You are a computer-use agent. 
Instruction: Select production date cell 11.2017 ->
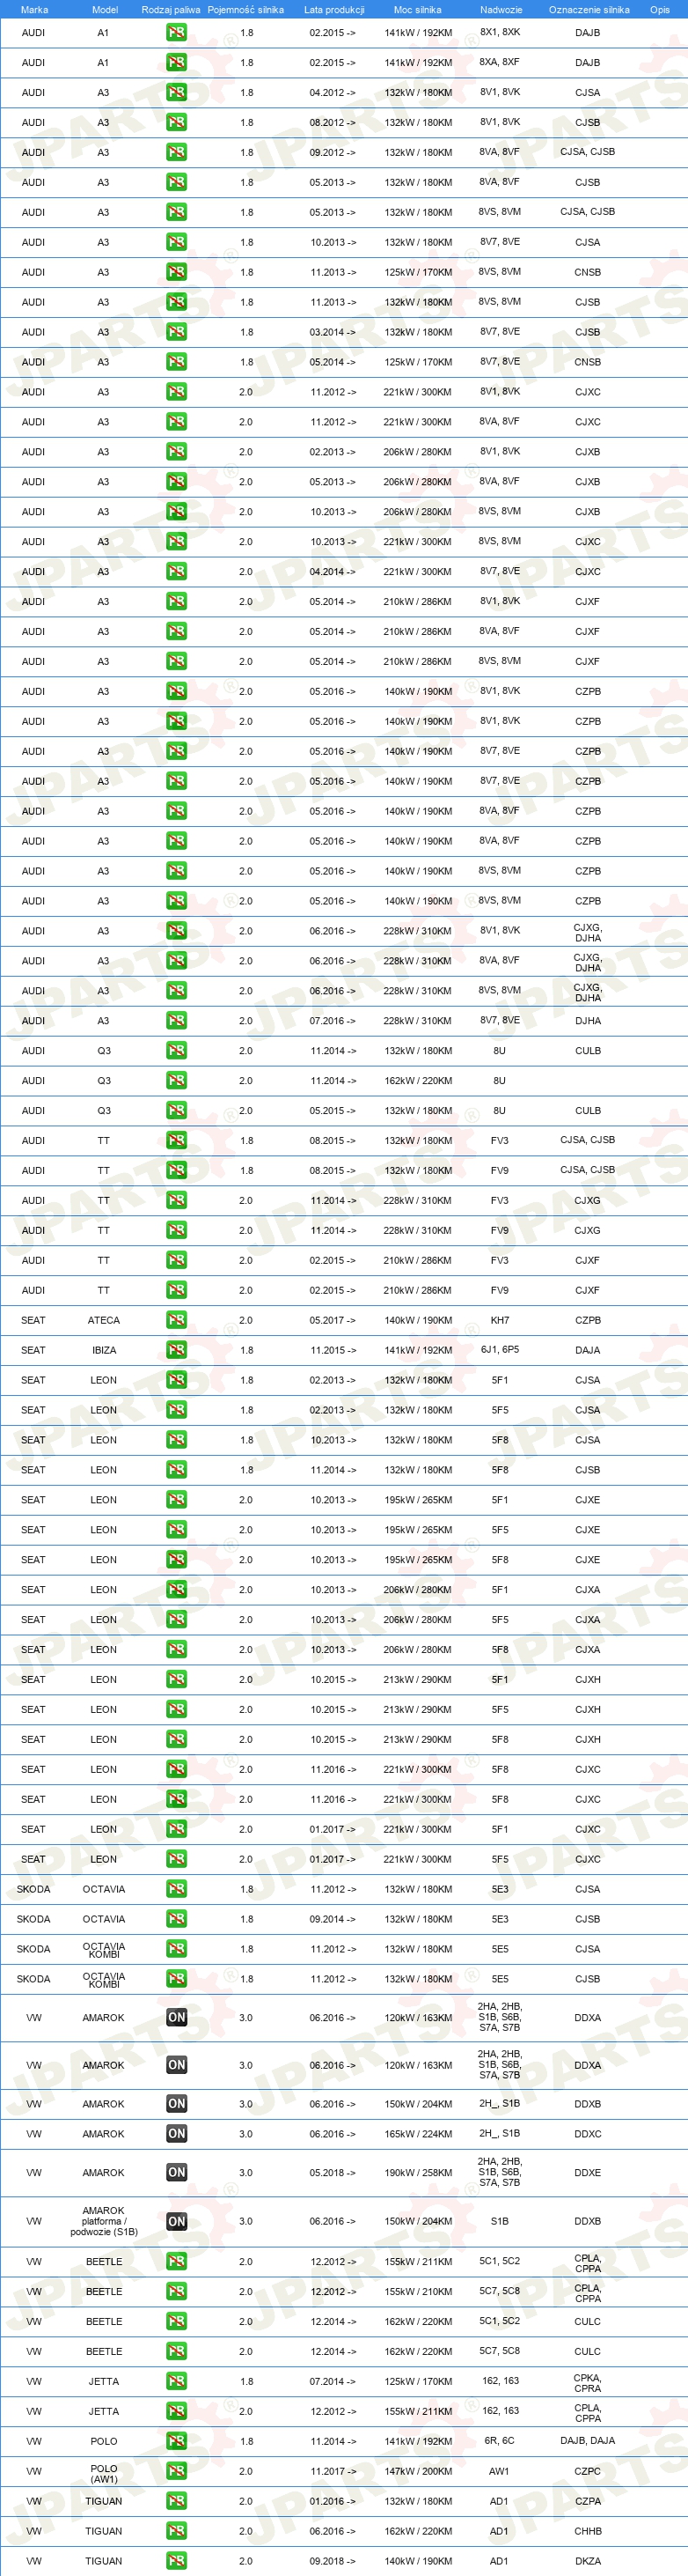[x=333, y=2471]
